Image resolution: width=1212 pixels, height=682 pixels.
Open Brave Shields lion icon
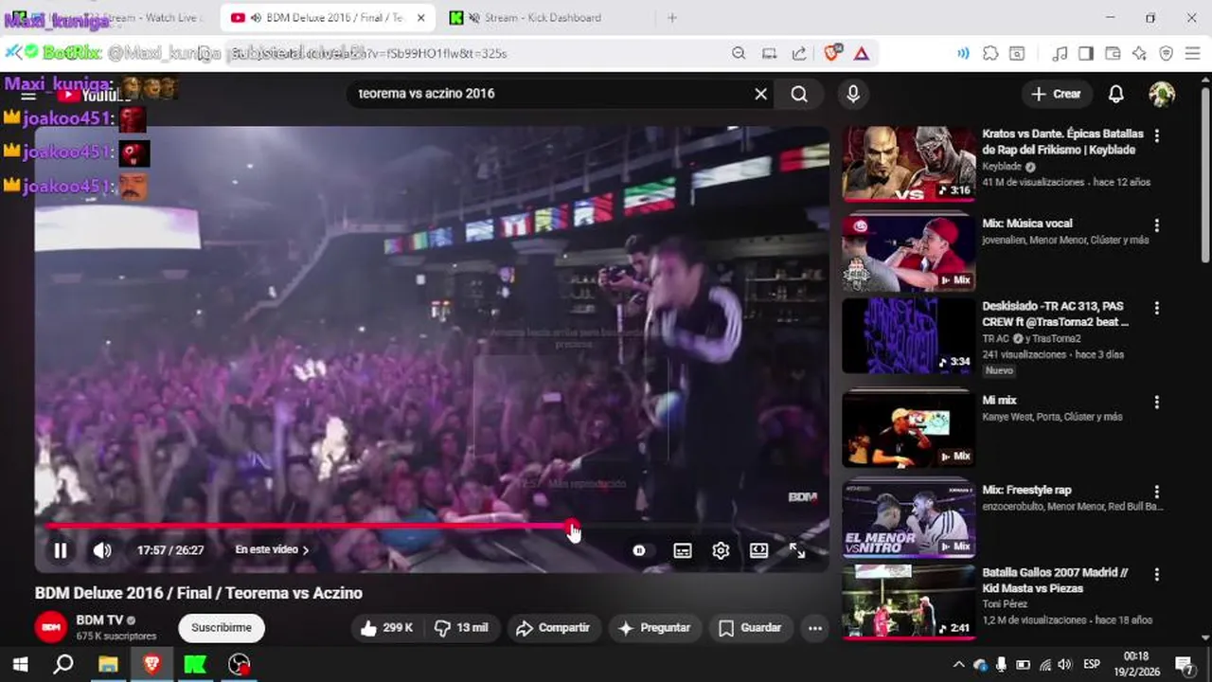[x=831, y=53]
